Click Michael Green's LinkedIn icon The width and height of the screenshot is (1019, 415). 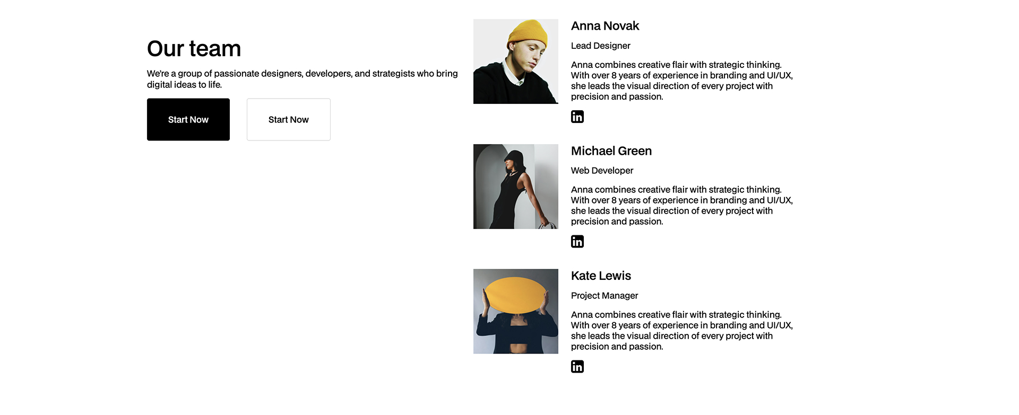pyautogui.click(x=577, y=241)
